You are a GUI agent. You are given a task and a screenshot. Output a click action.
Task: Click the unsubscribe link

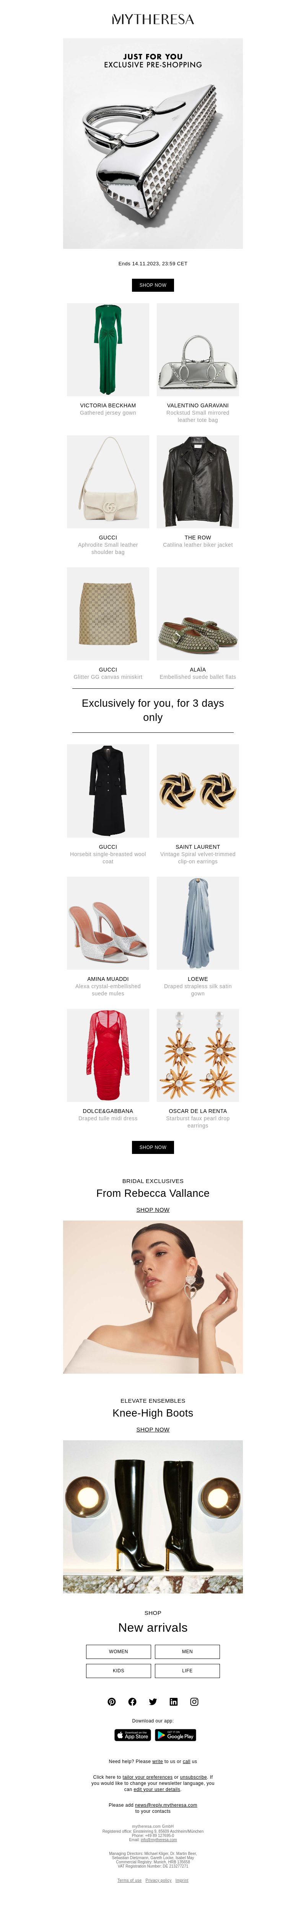tap(194, 1777)
